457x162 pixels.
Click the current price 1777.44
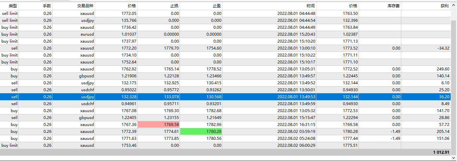coord(350,139)
